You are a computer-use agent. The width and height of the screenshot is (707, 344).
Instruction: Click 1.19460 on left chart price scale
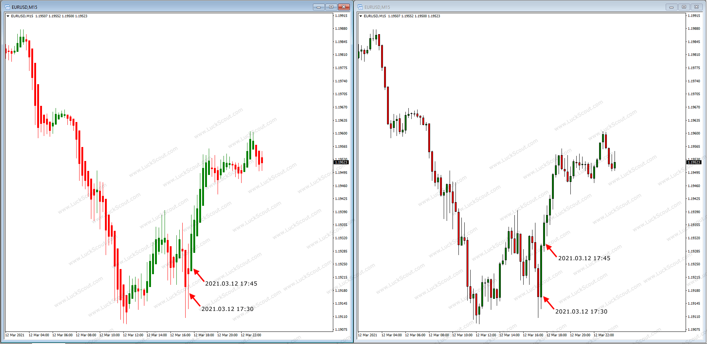(341, 186)
